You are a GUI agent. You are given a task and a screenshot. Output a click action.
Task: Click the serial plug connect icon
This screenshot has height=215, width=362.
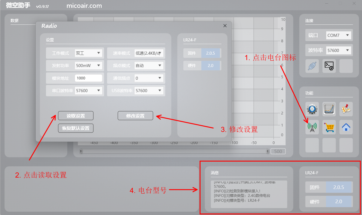click(x=312, y=66)
